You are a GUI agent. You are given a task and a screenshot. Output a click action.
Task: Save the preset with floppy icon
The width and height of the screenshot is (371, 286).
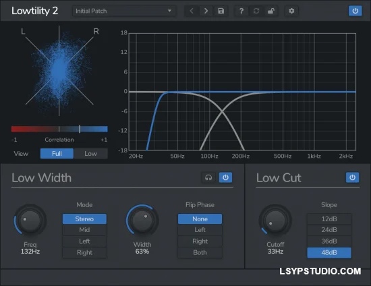[221, 11]
